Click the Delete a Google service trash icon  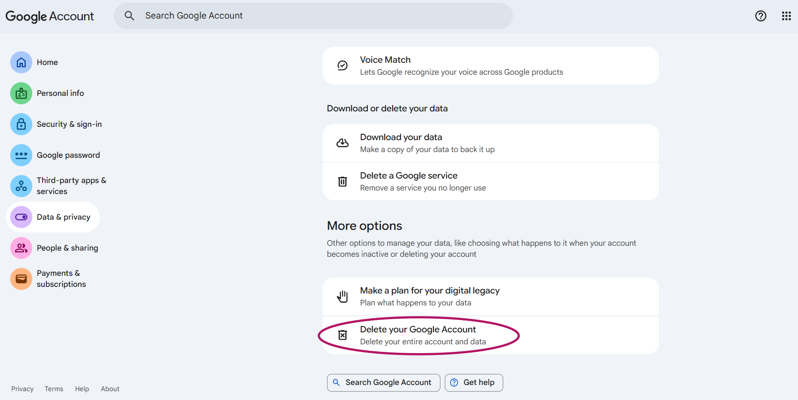pos(342,181)
